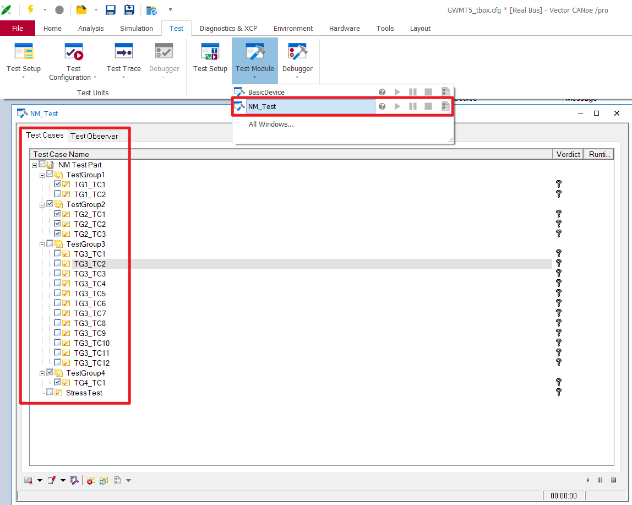The width and height of the screenshot is (632, 505).
Task: Switch to the Test Observer tab
Action: coord(94,137)
